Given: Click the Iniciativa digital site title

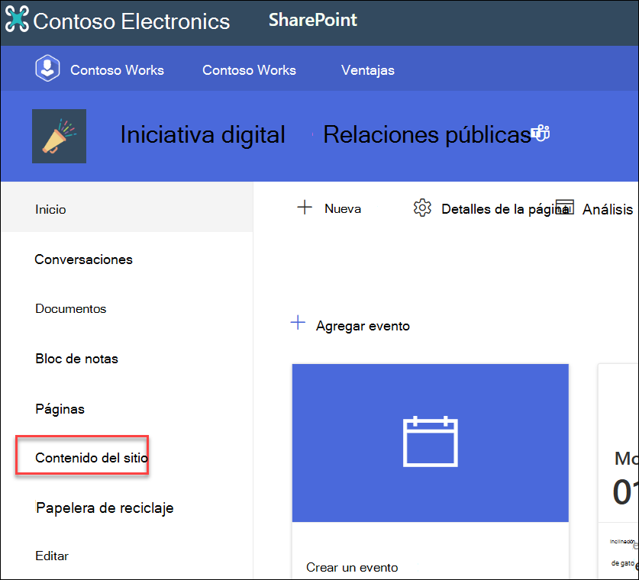Looking at the screenshot, I should (202, 134).
